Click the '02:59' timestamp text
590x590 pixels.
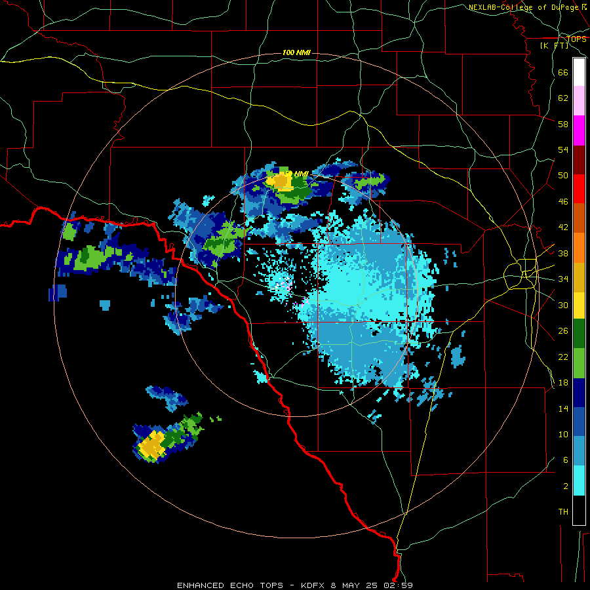pos(398,585)
